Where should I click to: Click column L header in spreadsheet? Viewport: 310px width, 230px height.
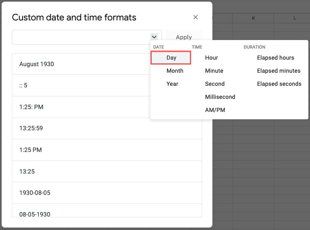tap(294, 18)
